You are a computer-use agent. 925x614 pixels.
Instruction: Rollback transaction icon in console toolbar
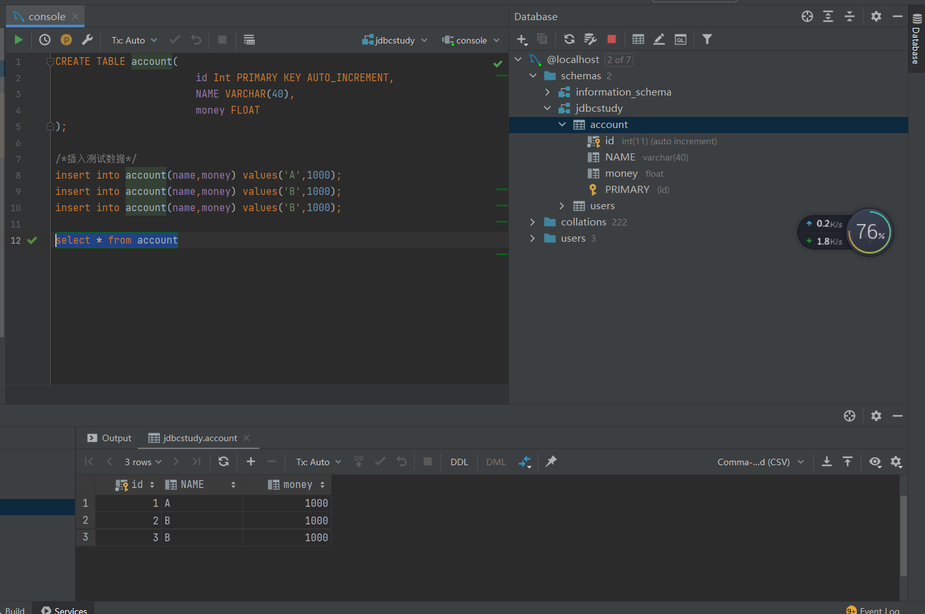click(x=196, y=40)
